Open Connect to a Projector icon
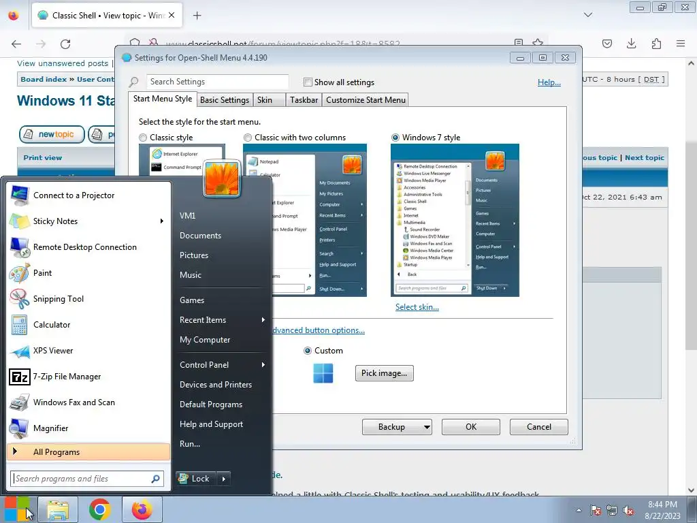The height and width of the screenshot is (523, 697). [x=19, y=195]
